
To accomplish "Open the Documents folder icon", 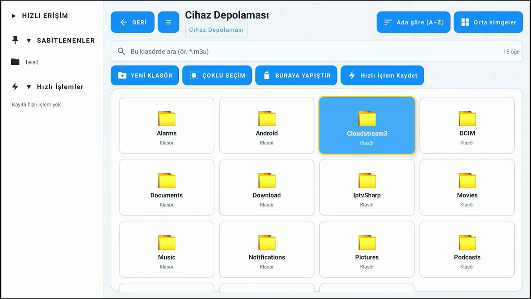I will [x=167, y=181].
